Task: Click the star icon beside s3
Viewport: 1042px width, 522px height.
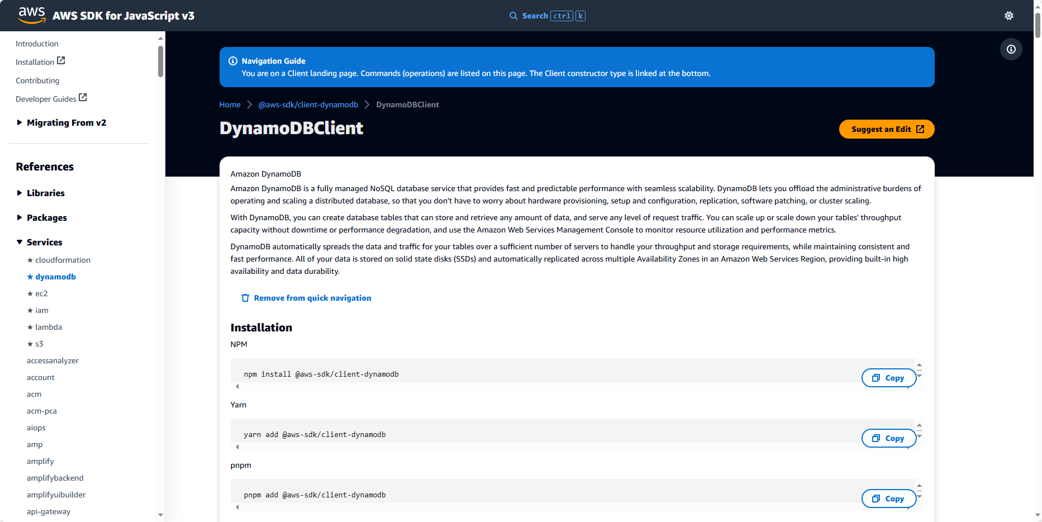Action: click(x=30, y=344)
